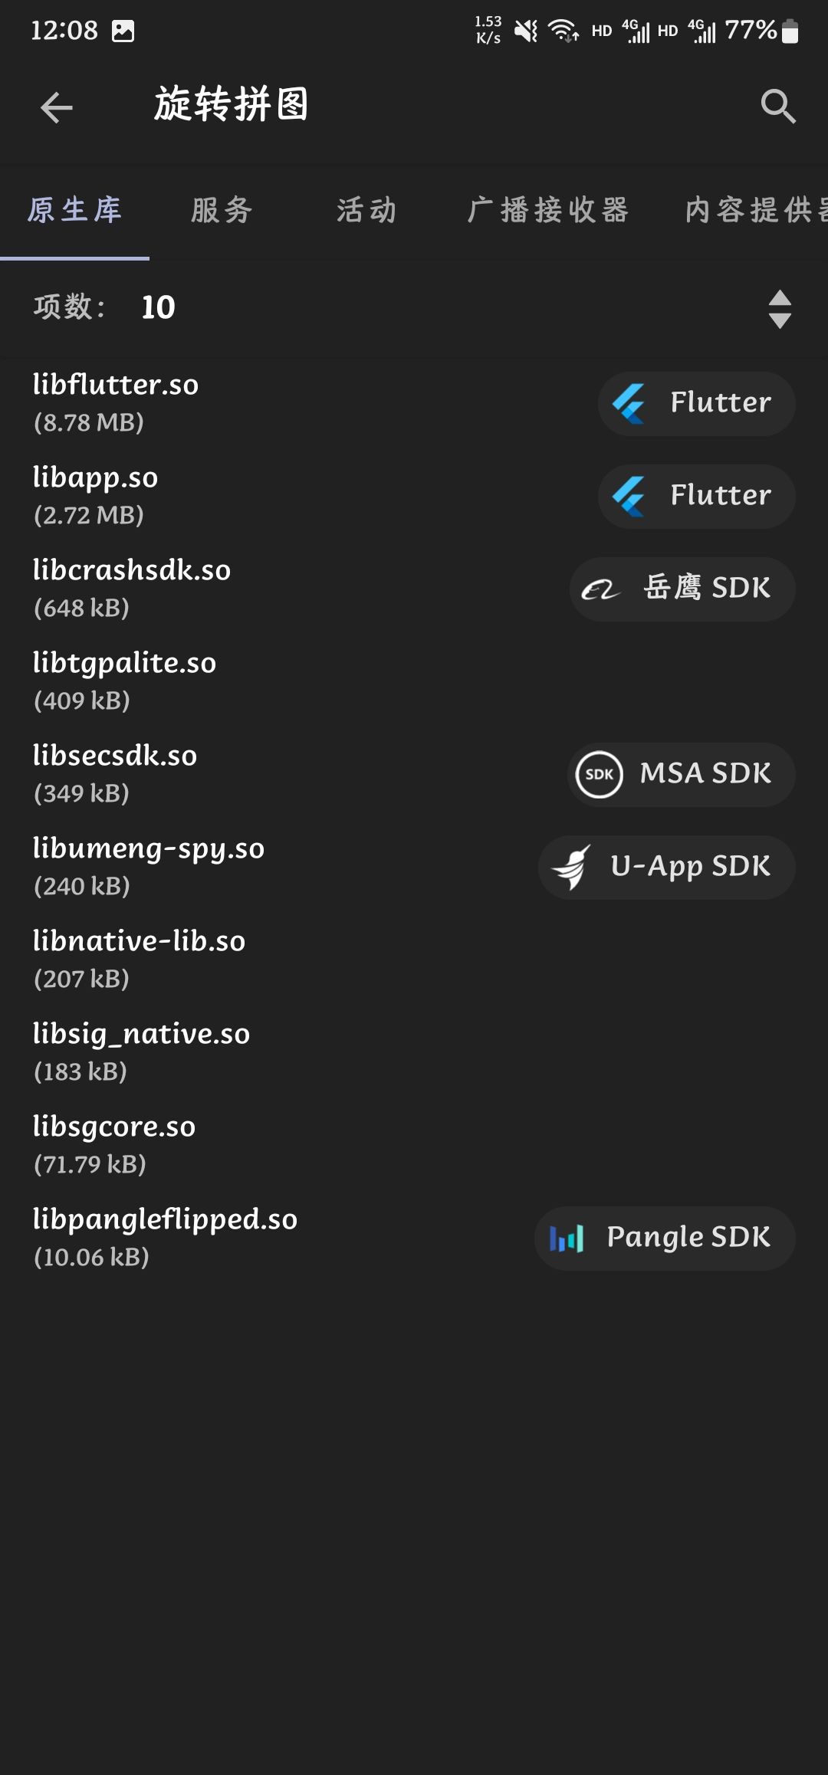Tap the Flutter logo beside libapp.so
The image size is (828, 1775).
tap(629, 496)
